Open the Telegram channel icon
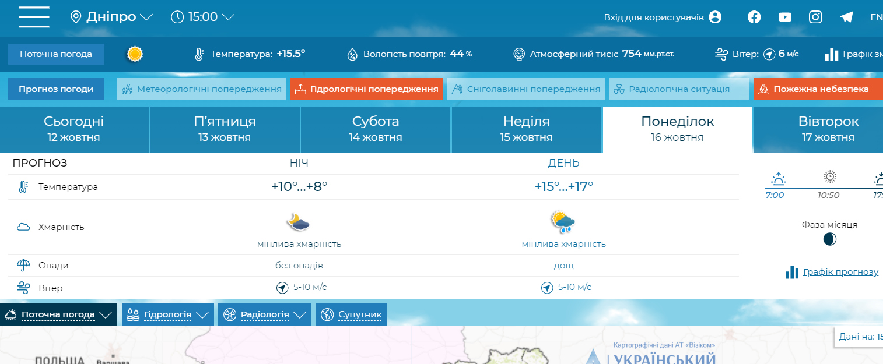883x364 pixels. click(846, 17)
